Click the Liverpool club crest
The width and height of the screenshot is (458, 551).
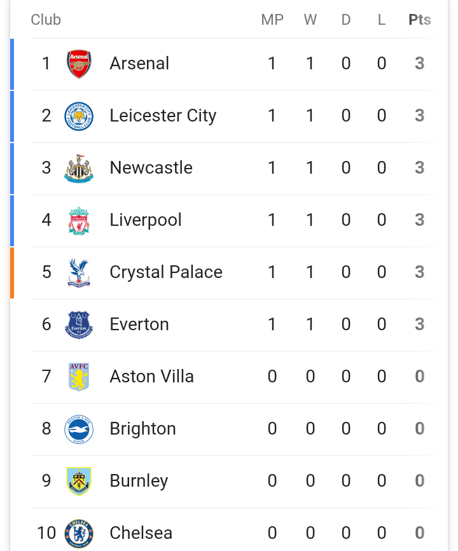pos(79,220)
